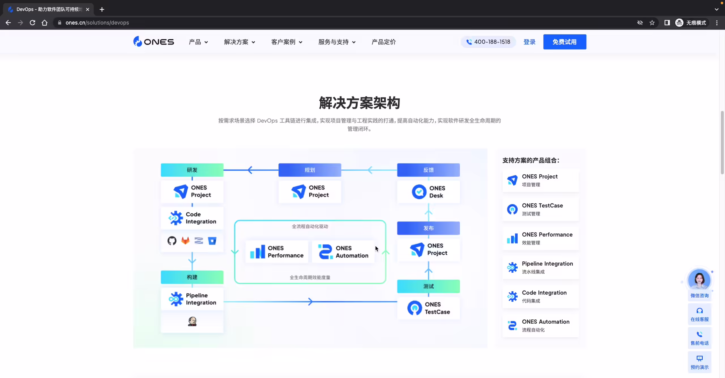Expand the 产品 dropdown menu
The image size is (725, 378).
pyautogui.click(x=198, y=42)
